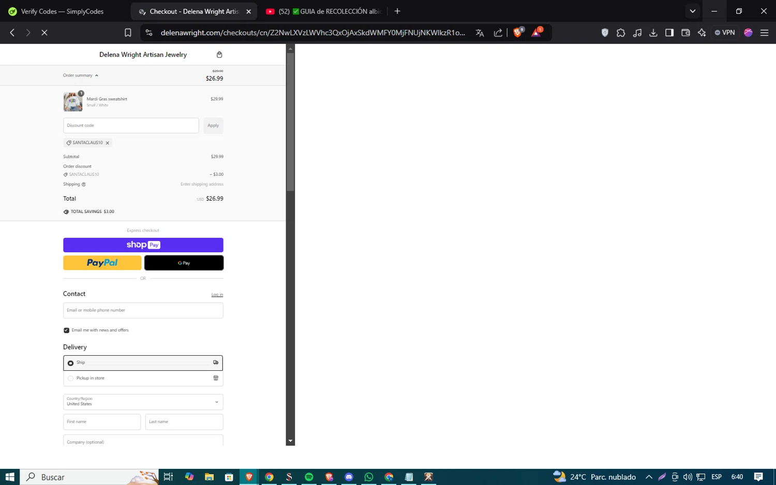Toggle the email news and offers checkbox
This screenshot has width=776, height=485.
(x=66, y=330)
